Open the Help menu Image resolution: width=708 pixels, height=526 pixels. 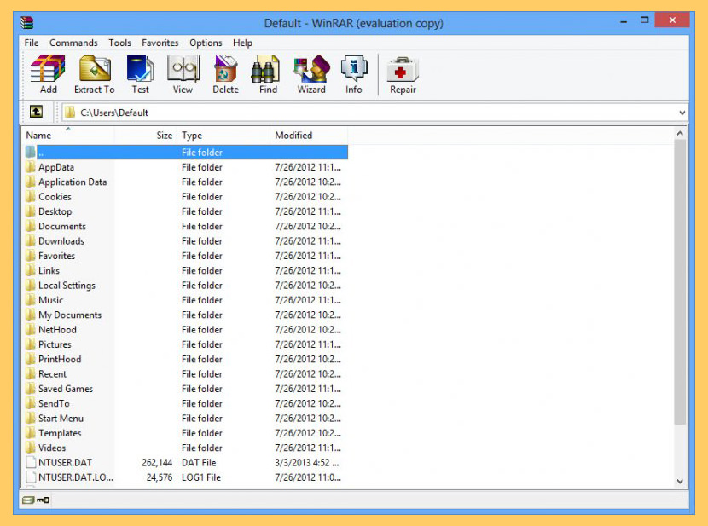(242, 43)
